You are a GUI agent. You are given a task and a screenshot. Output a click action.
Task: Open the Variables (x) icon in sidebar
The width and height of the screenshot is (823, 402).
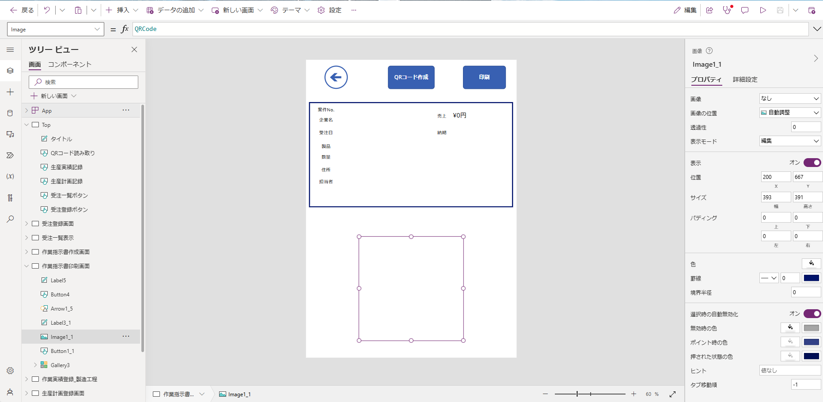click(x=10, y=176)
